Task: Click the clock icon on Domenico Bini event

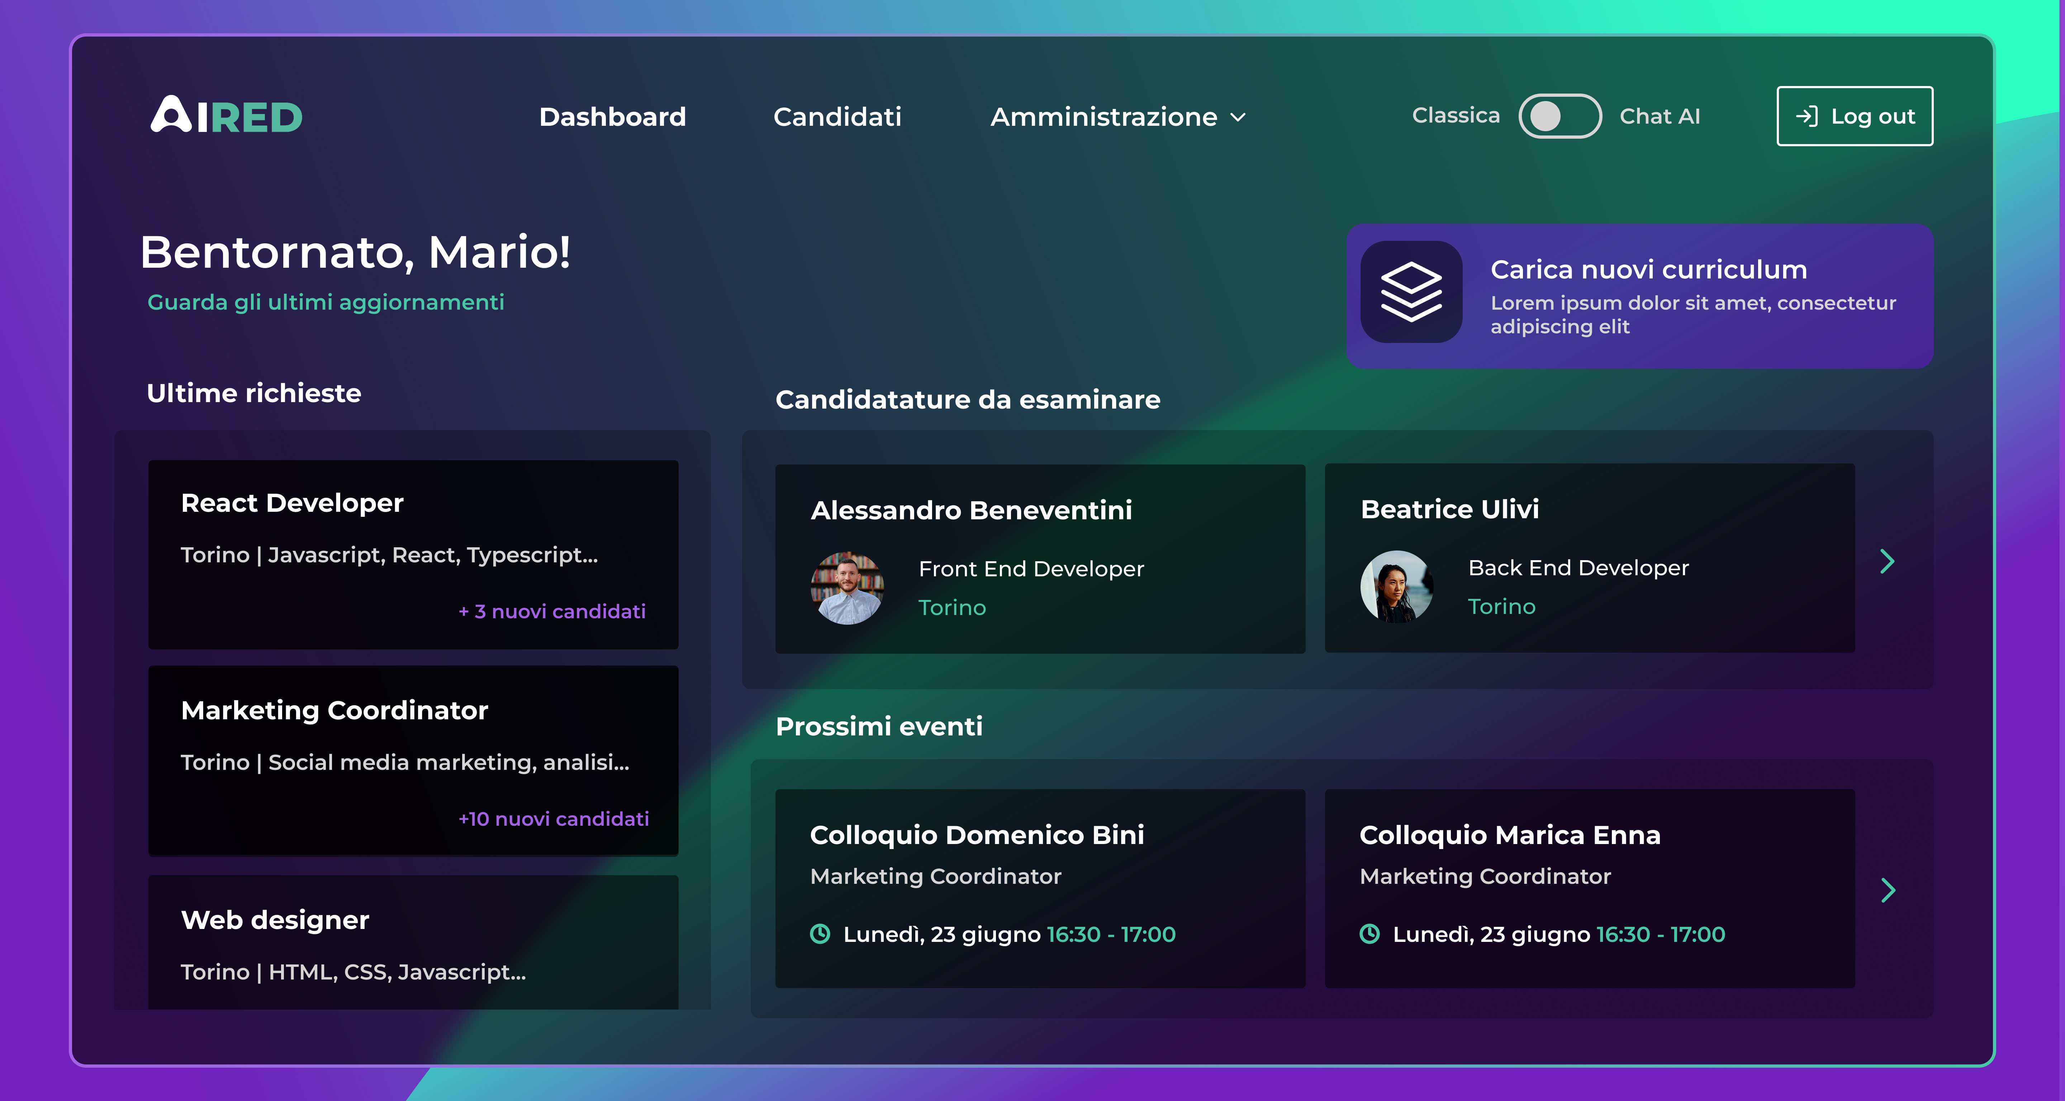Action: [x=820, y=934]
